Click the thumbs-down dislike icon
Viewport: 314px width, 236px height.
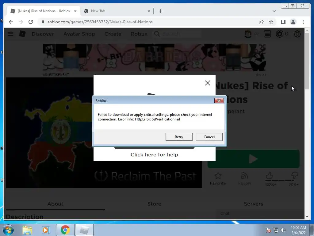294,175
